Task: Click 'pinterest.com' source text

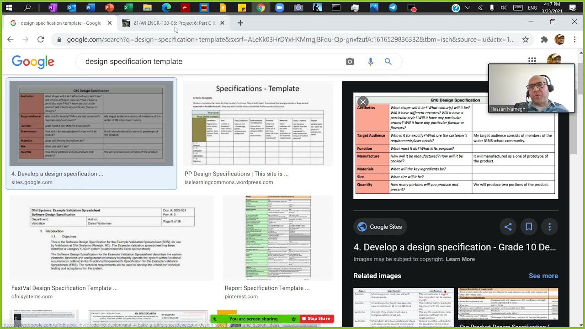Action: click(241, 296)
